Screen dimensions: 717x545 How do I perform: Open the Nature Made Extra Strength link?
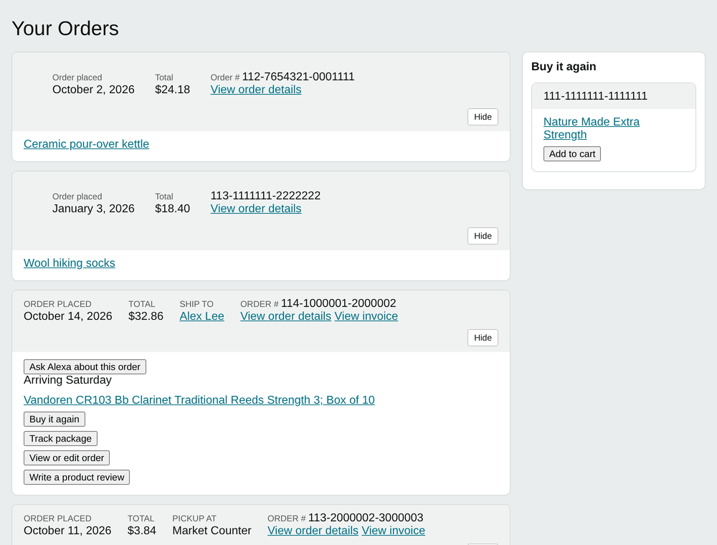pyautogui.click(x=592, y=128)
